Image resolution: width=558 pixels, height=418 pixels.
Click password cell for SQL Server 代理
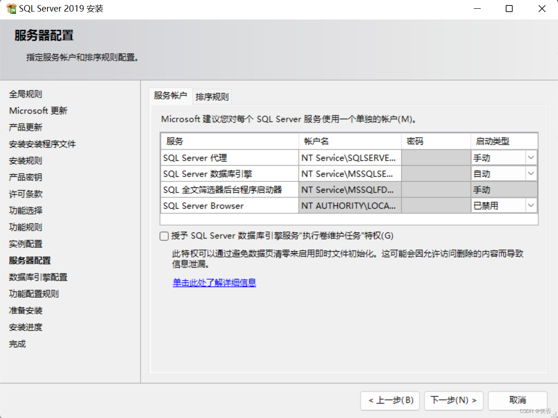pos(436,158)
